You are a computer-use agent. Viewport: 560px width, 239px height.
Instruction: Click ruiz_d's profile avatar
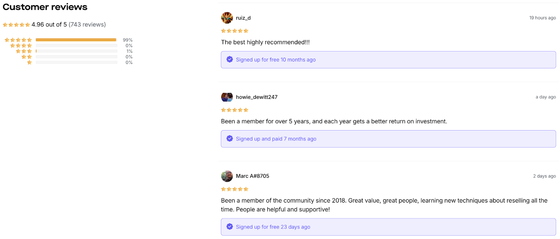(x=227, y=18)
